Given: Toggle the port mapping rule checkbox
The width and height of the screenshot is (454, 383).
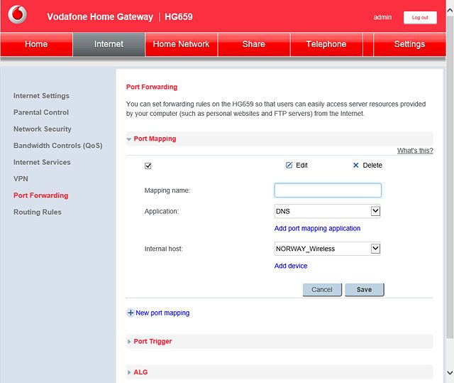Looking at the screenshot, I should 148,166.
